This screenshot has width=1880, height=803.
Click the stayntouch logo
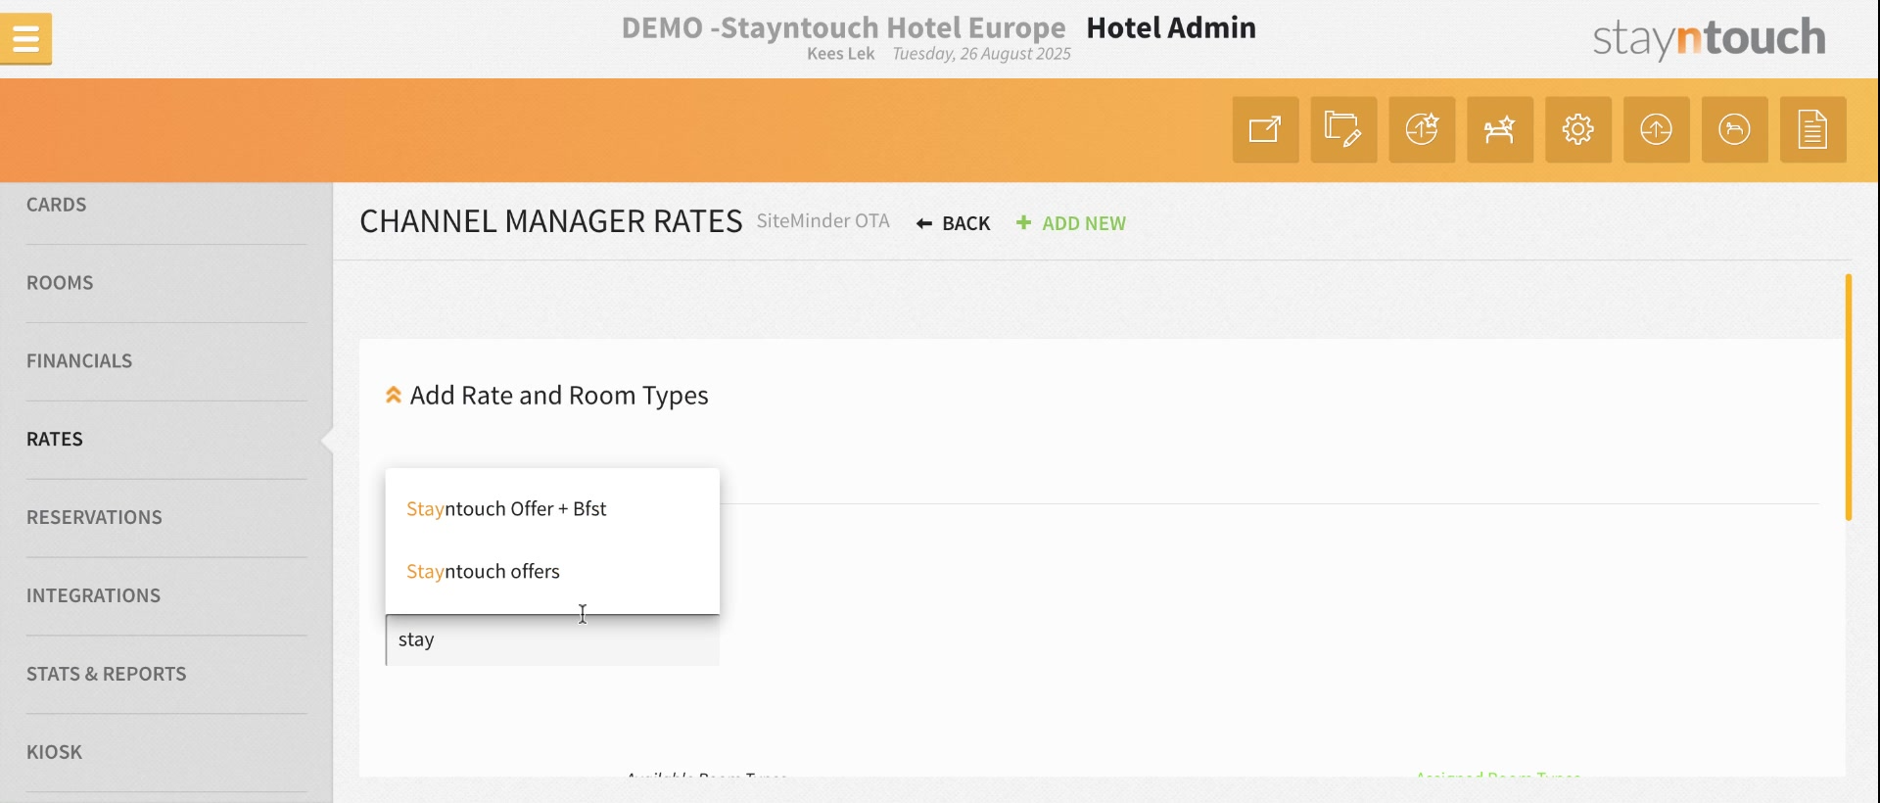(x=1709, y=39)
